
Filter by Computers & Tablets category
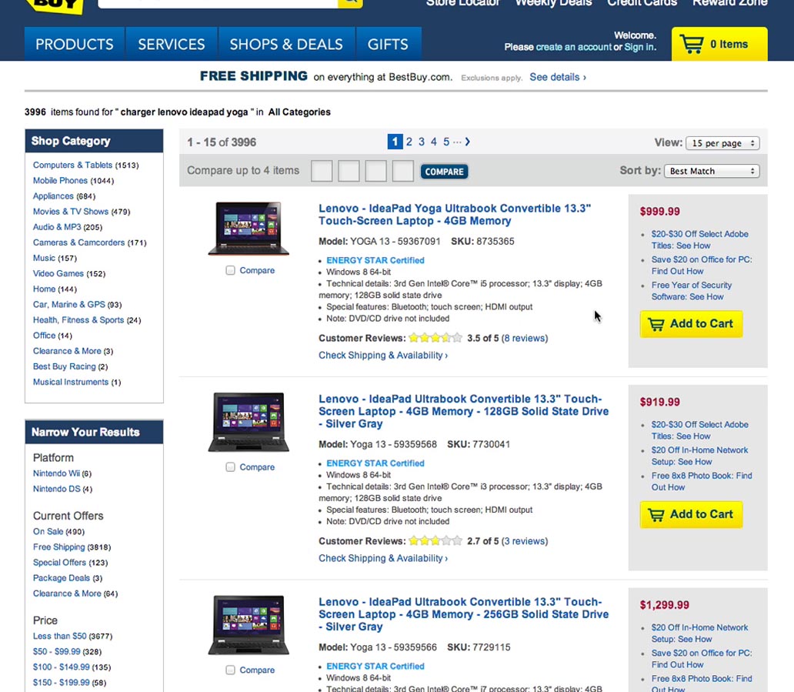pos(72,165)
